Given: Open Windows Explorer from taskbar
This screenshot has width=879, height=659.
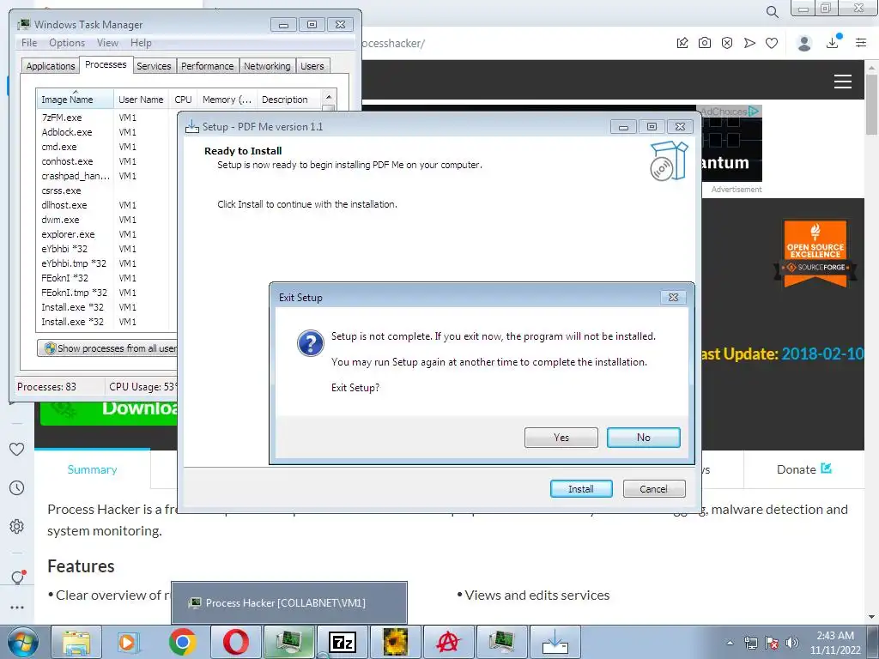Looking at the screenshot, I should click(x=76, y=642).
